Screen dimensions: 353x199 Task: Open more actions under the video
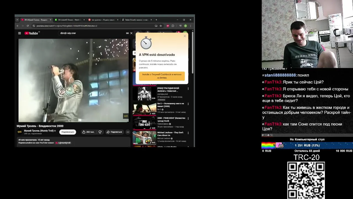tap(128, 132)
